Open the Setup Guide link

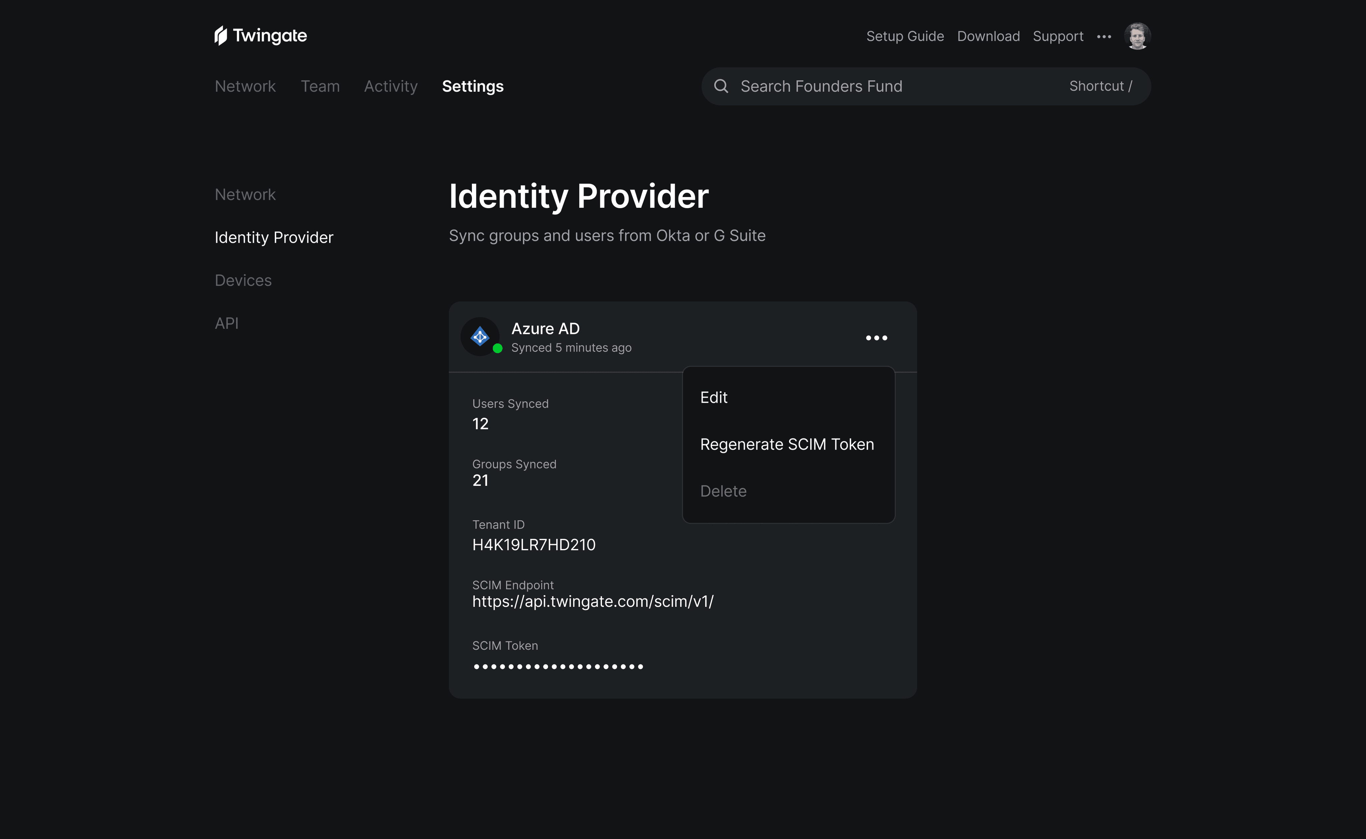tap(905, 36)
